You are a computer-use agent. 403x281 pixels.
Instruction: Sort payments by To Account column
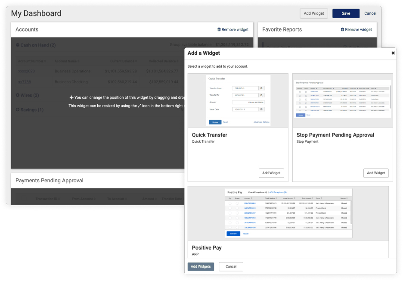(117, 199)
